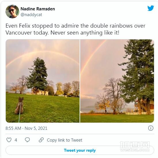Click the westca.com watermark
Viewport: 158px width, 158px height.
tap(135, 146)
